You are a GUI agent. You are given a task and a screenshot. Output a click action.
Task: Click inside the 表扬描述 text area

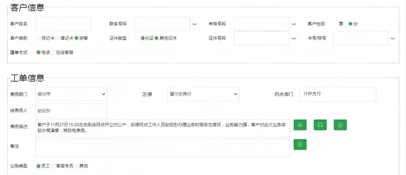click(162, 128)
